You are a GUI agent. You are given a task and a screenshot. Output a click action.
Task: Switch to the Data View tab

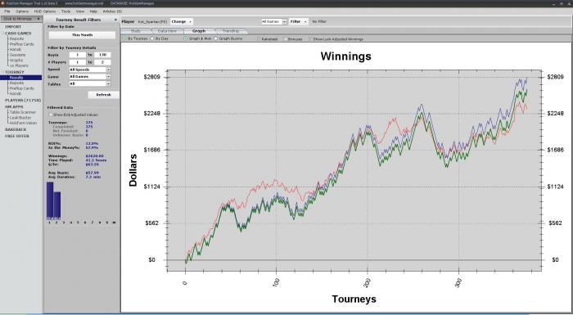(x=167, y=31)
